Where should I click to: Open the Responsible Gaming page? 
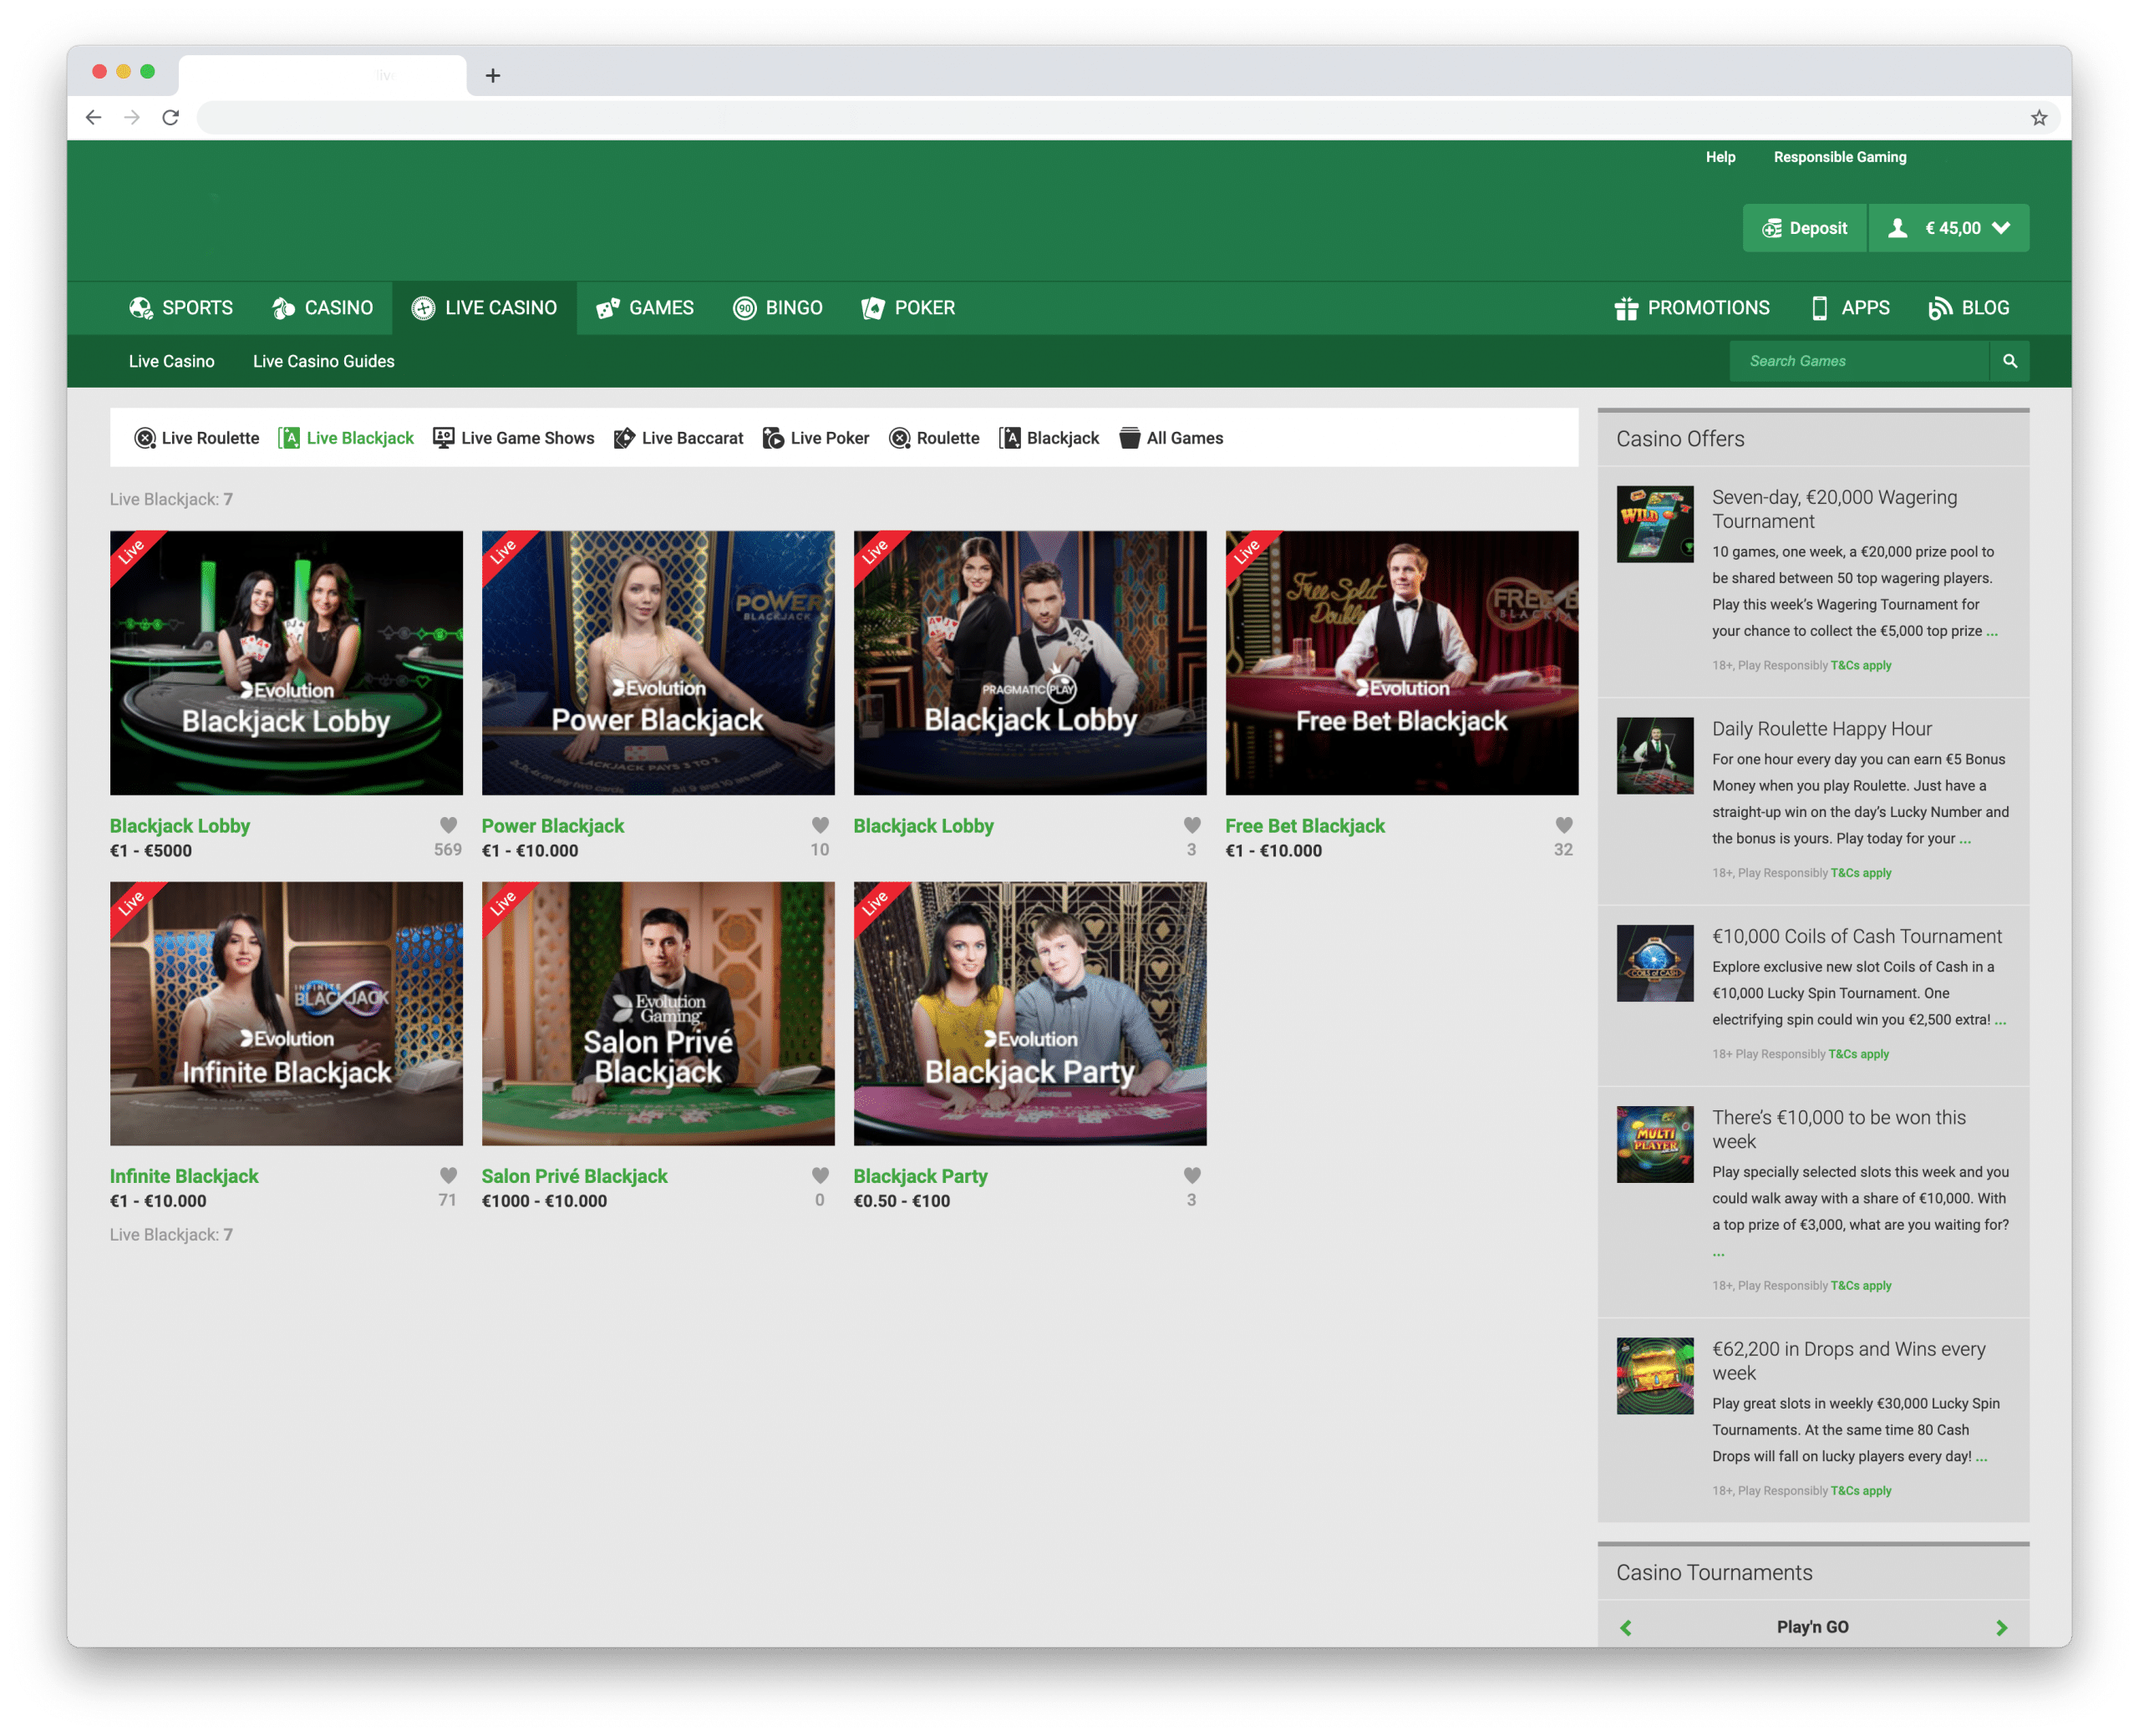point(1839,157)
